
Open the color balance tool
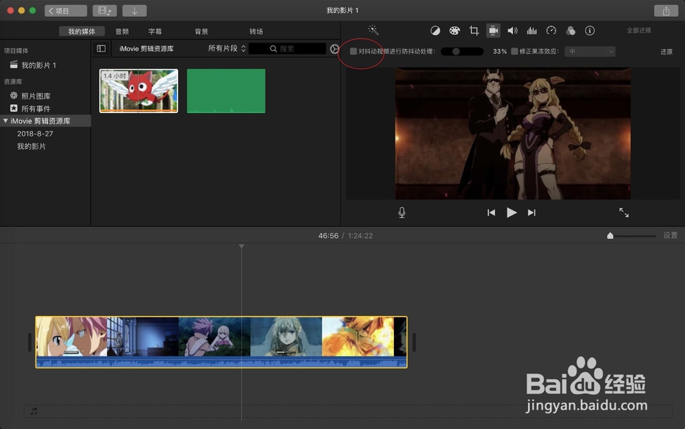click(435, 31)
